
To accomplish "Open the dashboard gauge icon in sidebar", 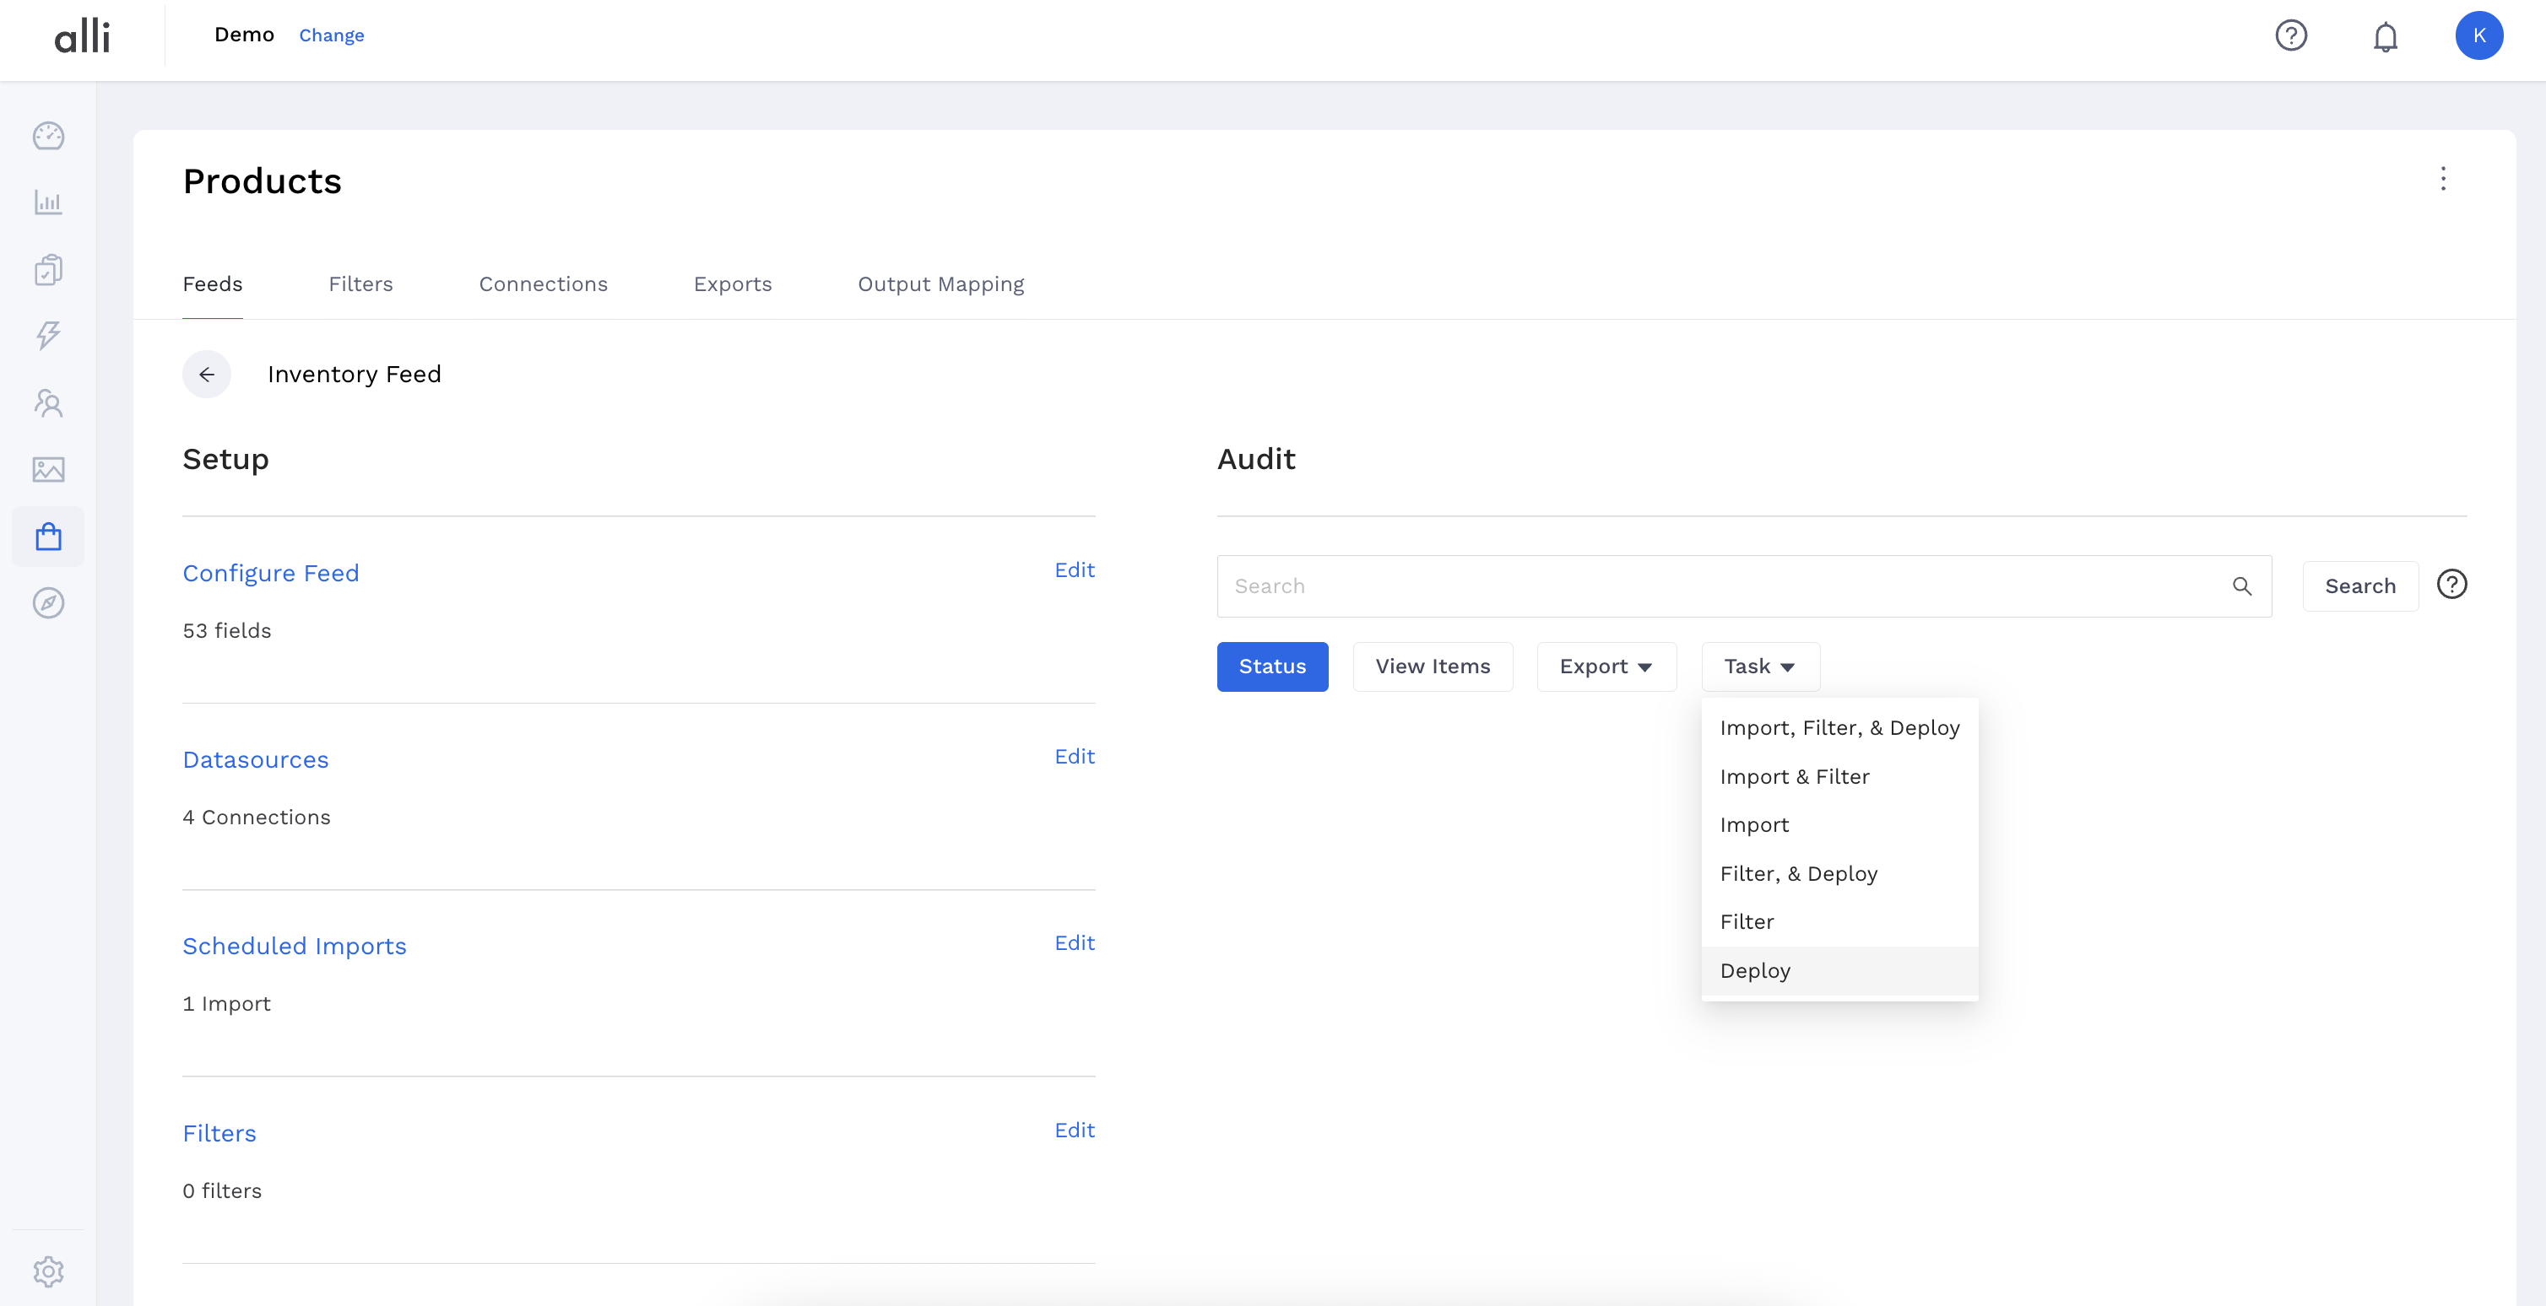I will (x=47, y=135).
